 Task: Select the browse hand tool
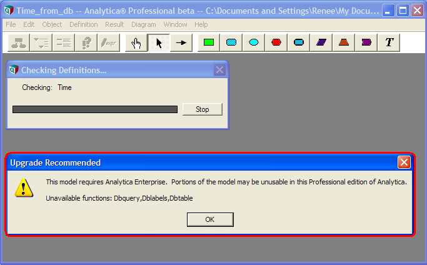click(x=136, y=42)
